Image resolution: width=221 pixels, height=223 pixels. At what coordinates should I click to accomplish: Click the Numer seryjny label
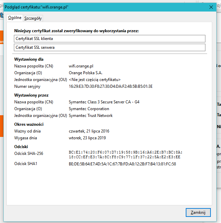[x=27, y=86]
